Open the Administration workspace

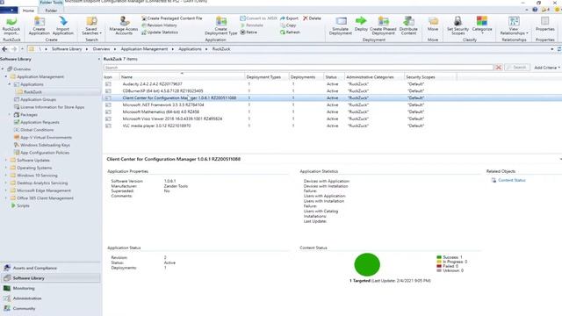pos(50,298)
